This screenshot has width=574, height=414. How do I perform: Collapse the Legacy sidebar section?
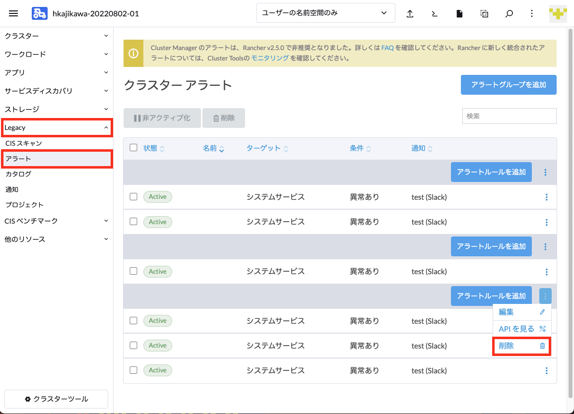(x=57, y=127)
